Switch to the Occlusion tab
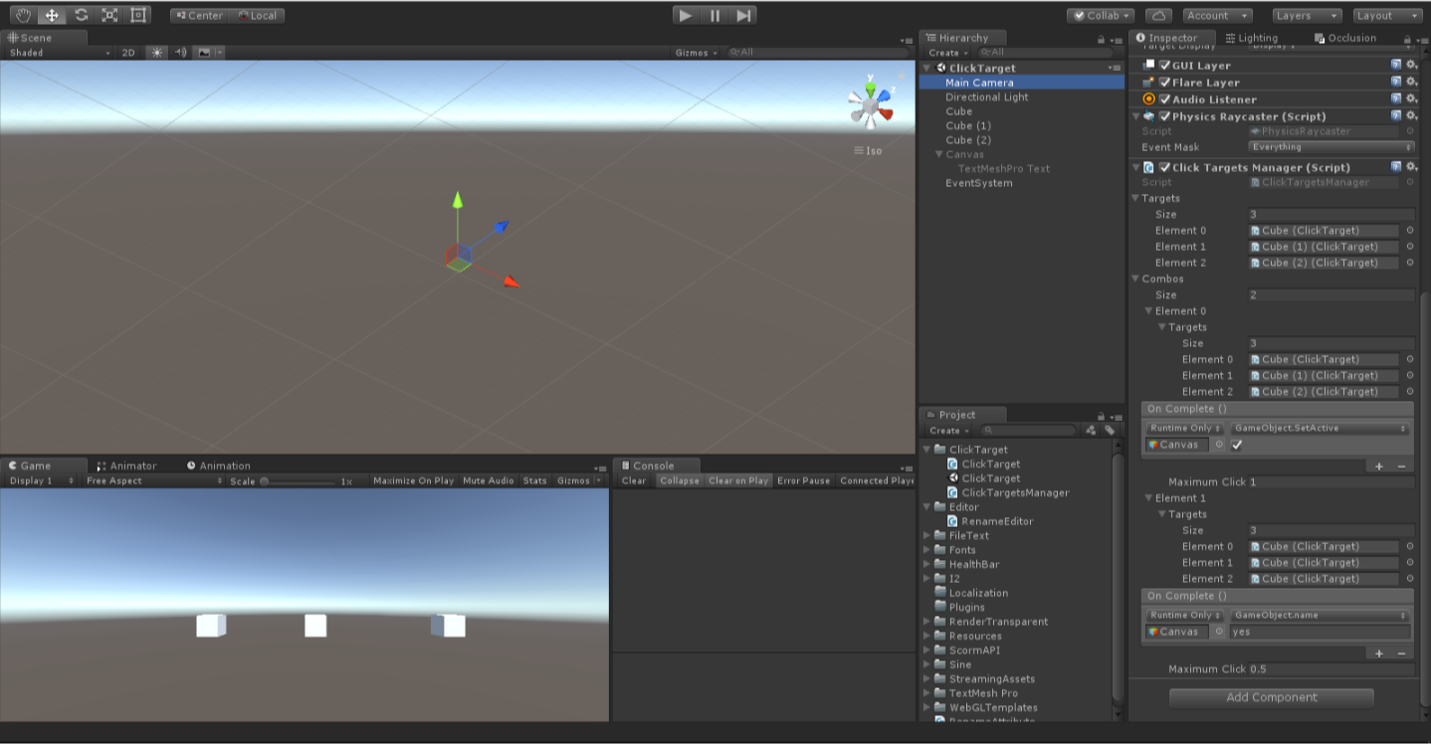The height and width of the screenshot is (744, 1431). (x=1345, y=38)
